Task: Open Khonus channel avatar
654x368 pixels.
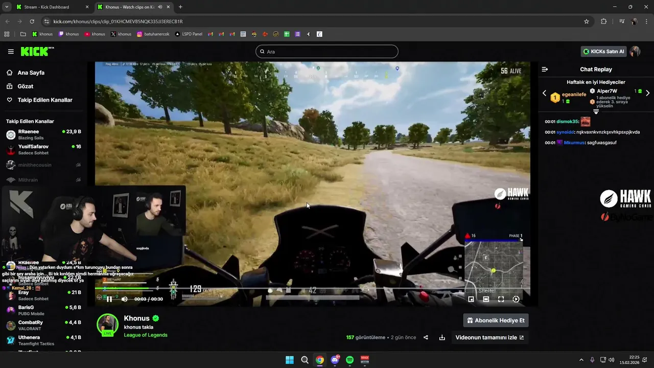Action: [x=107, y=325]
